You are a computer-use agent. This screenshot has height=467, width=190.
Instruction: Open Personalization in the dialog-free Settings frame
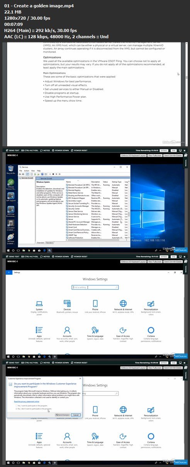coord(151,307)
